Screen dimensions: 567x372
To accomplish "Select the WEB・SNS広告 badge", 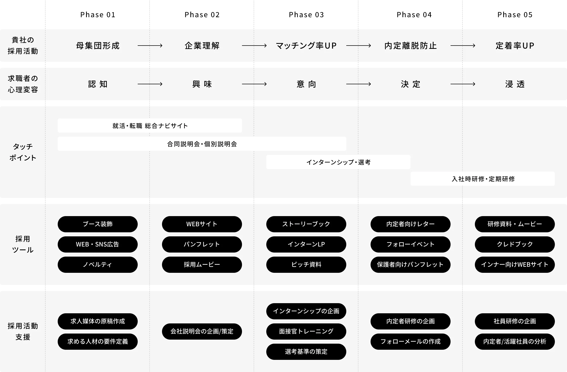I will (97, 244).
